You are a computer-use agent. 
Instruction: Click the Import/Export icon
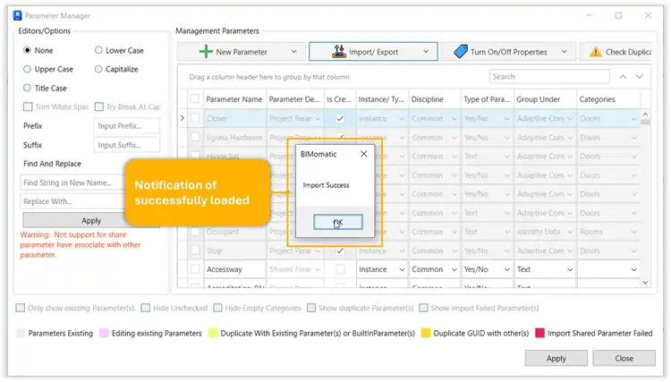click(x=339, y=52)
